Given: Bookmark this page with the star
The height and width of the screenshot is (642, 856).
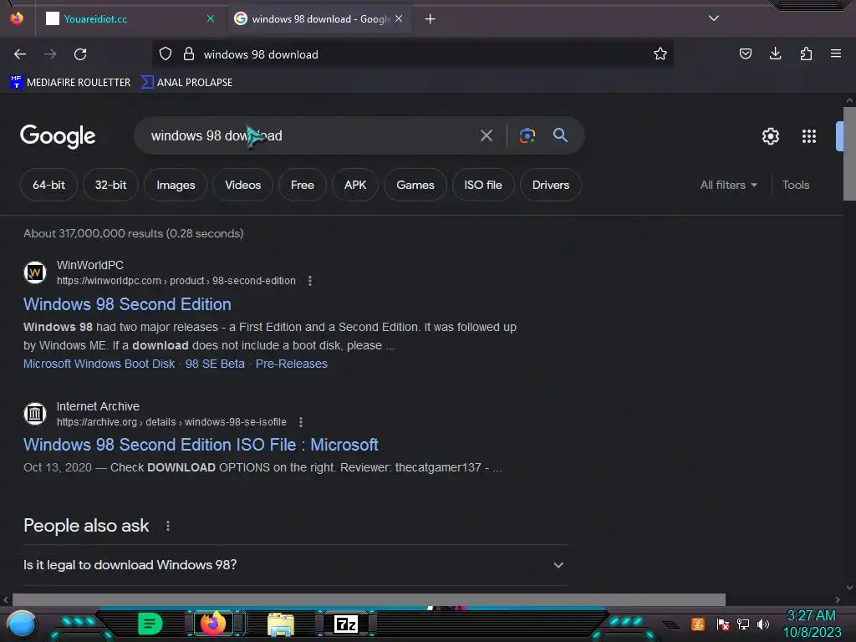Looking at the screenshot, I should pos(660,54).
